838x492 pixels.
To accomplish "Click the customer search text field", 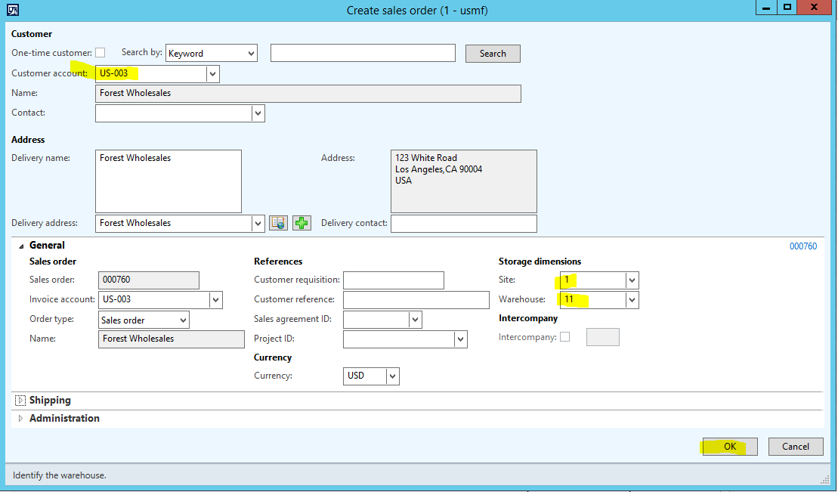I will click(363, 53).
